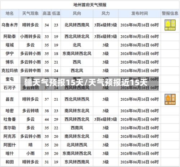Click the 警报信息 column header
The width and height of the screenshot is (180, 167).
click(170, 13)
